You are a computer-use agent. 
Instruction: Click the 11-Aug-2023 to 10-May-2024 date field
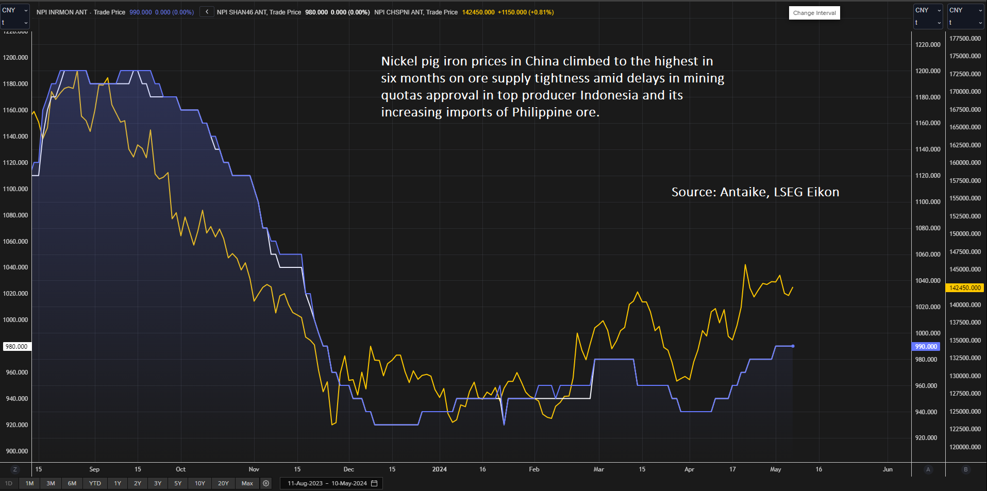[327, 483]
